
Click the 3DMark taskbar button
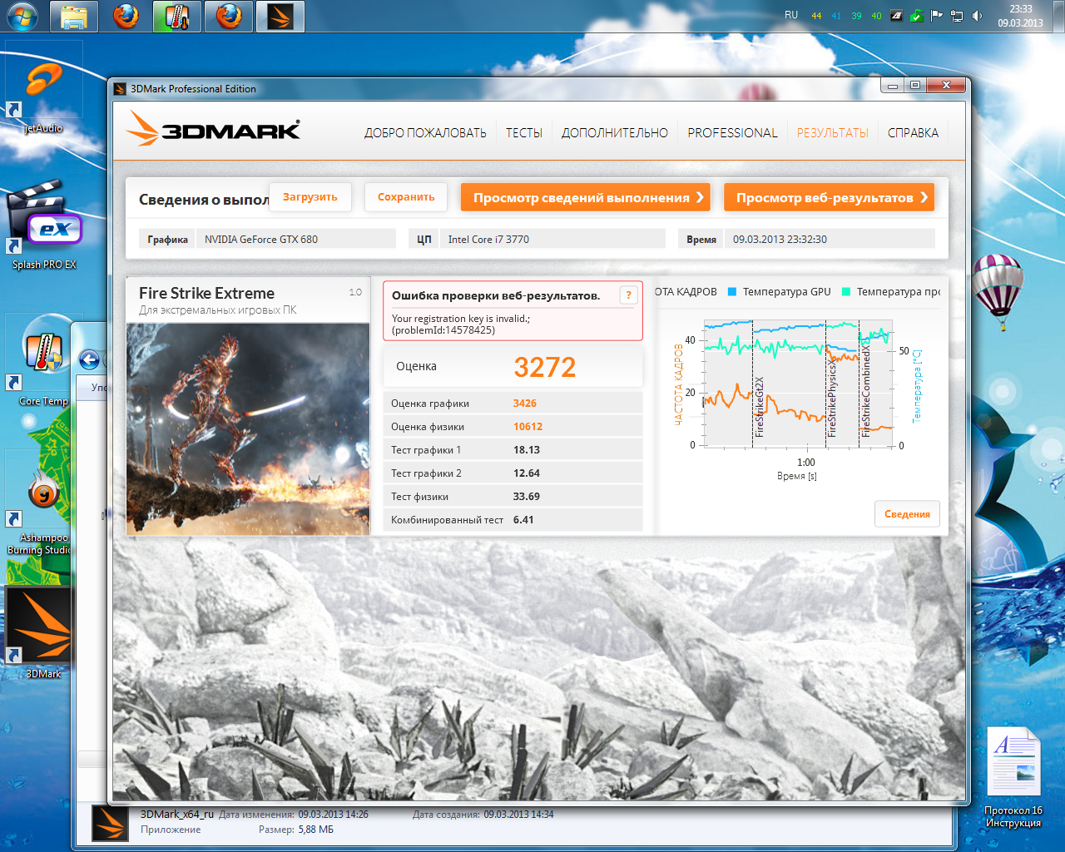pos(280,17)
